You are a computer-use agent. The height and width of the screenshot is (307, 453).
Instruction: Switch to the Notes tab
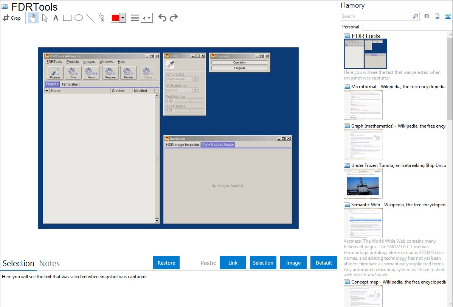(x=50, y=263)
